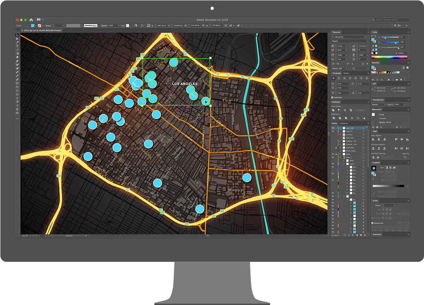Click the Expand button in Pathfinder
The image size is (424, 305).
(361, 110)
